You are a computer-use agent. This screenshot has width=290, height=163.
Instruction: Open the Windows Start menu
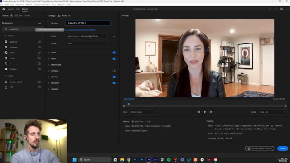(x=74, y=160)
